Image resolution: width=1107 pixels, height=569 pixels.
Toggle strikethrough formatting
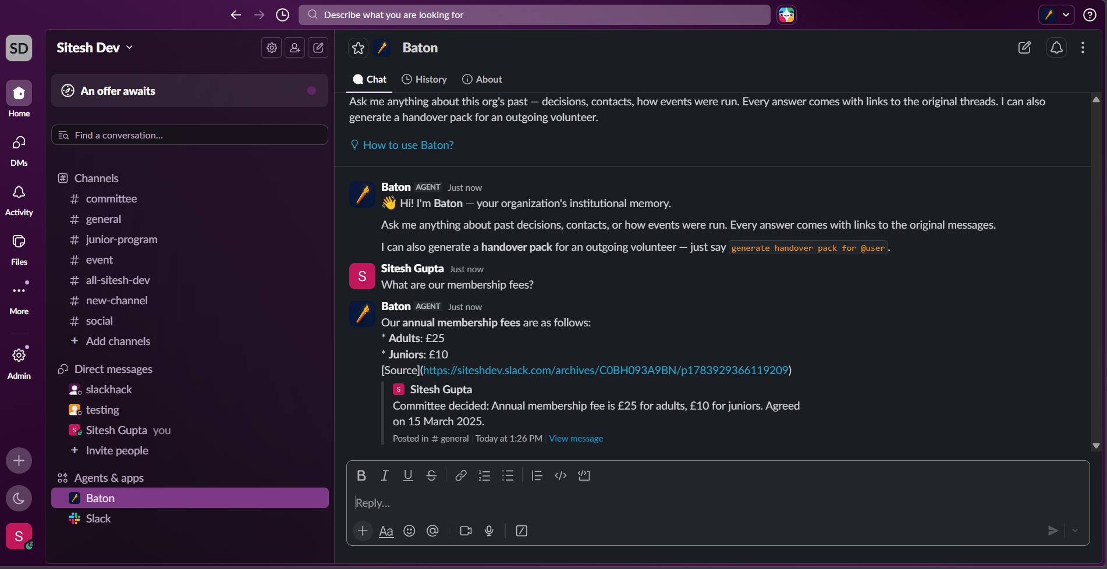point(431,475)
